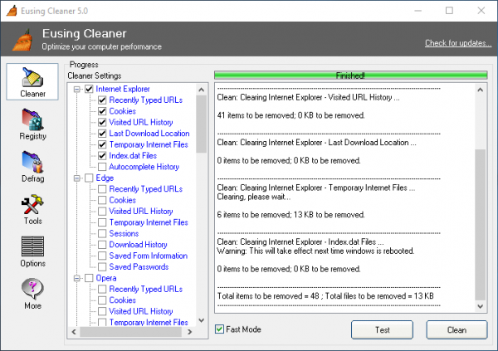The image size is (498, 351).
Task: Enable Opera Temporary Internet Files checkbox
Action: point(102,323)
